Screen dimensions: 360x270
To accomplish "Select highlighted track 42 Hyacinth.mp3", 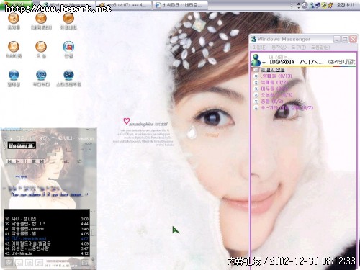I will pos(47,238).
